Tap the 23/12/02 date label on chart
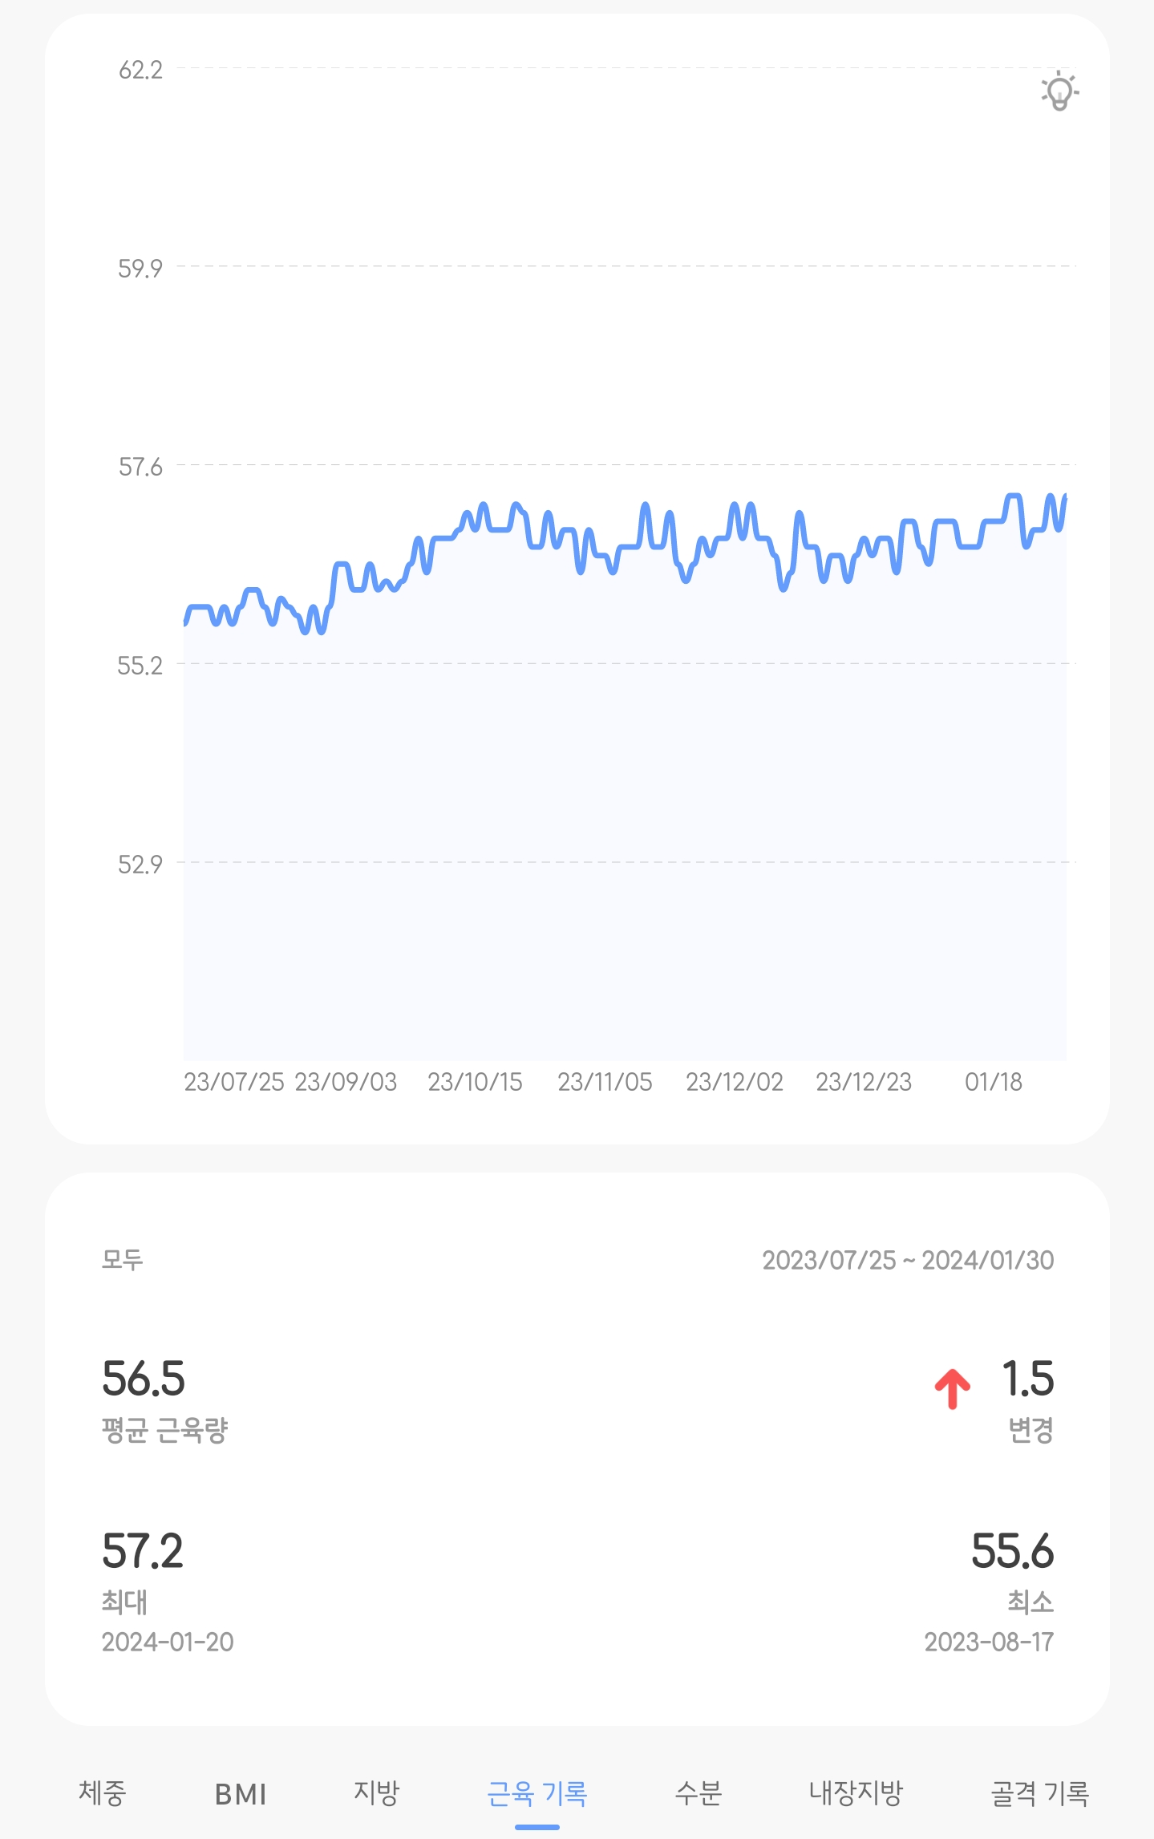The width and height of the screenshot is (1154, 1839). (734, 1082)
